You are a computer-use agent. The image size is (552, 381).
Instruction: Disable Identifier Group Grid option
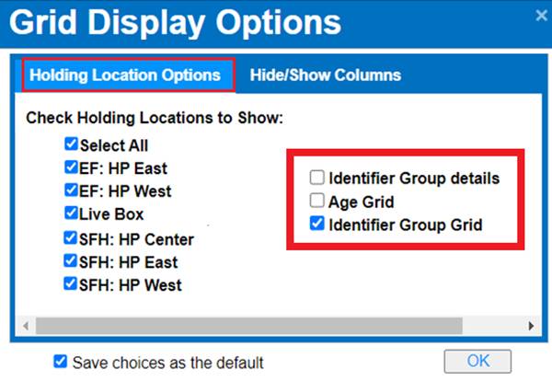317,224
